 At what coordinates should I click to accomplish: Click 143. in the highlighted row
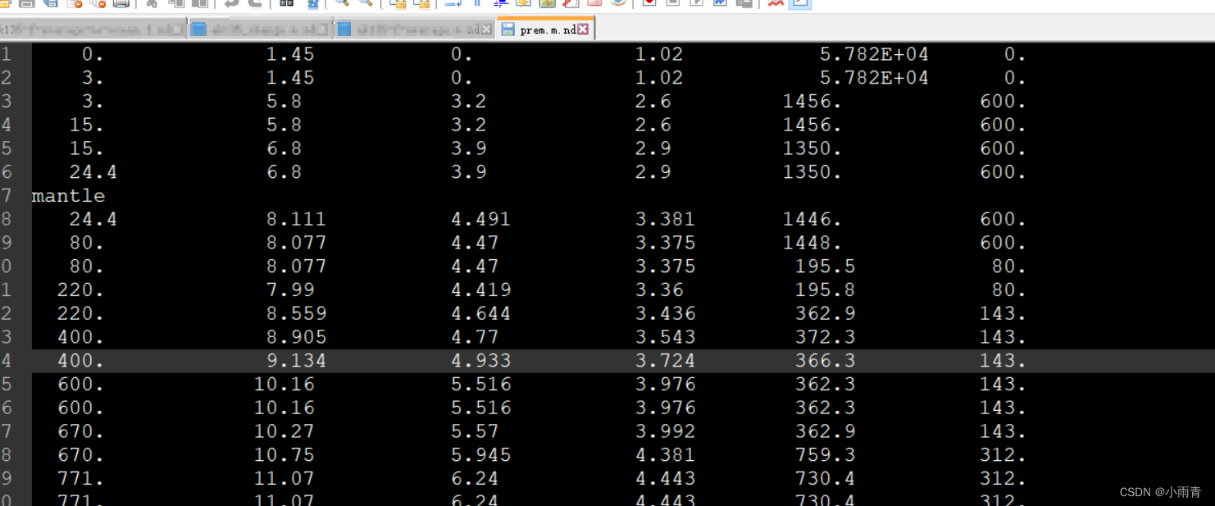pyautogui.click(x=1003, y=361)
